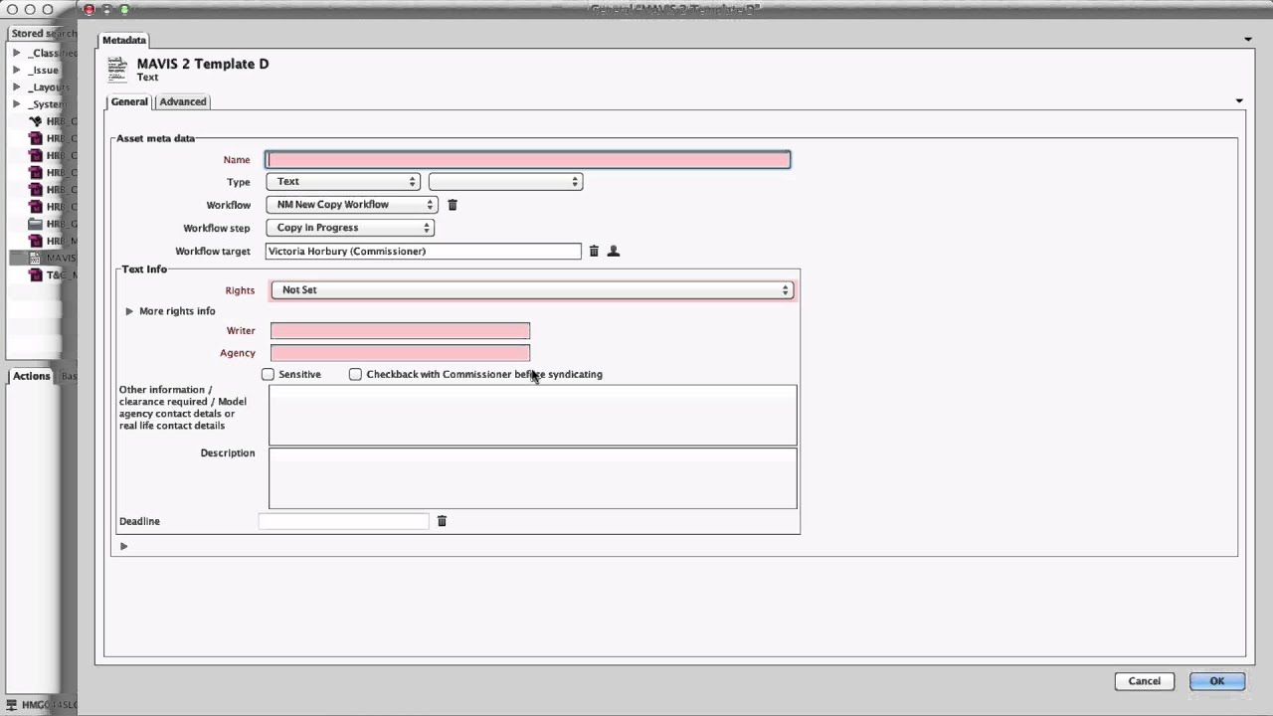The image size is (1273, 716).
Task: Click the Cancel button
Action: click(1144, 681)
